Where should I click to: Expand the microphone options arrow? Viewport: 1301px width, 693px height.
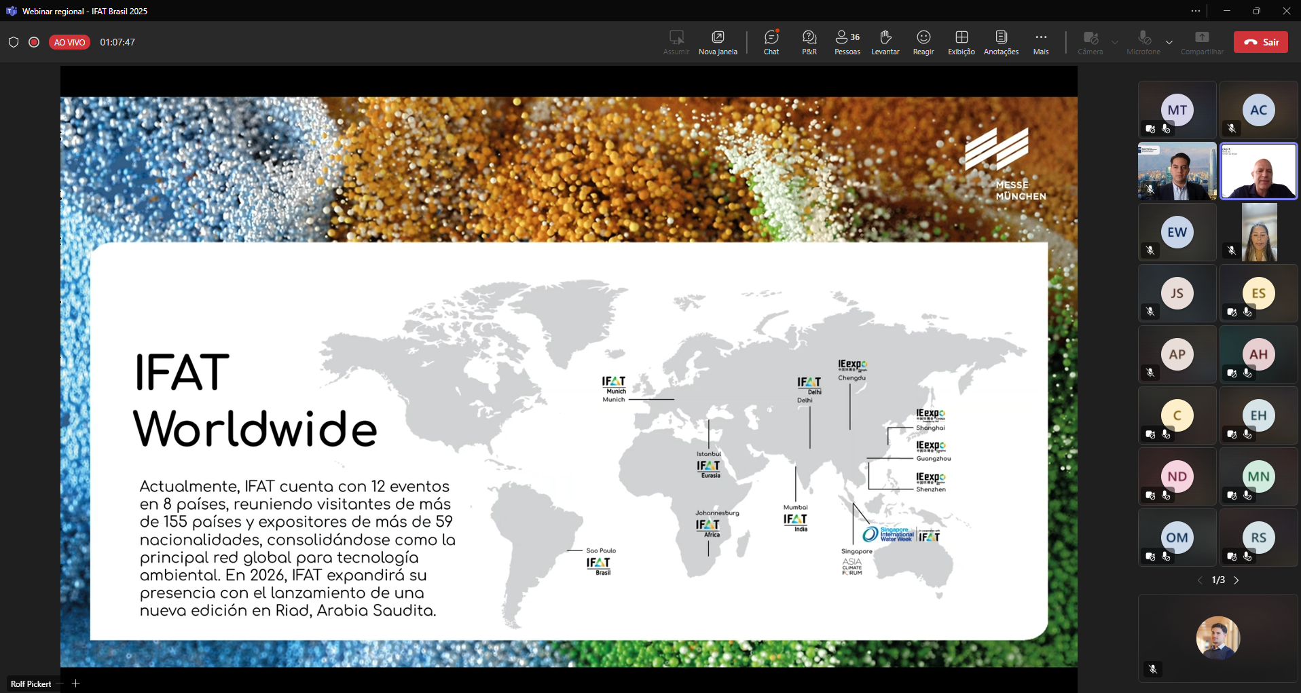1169,42
